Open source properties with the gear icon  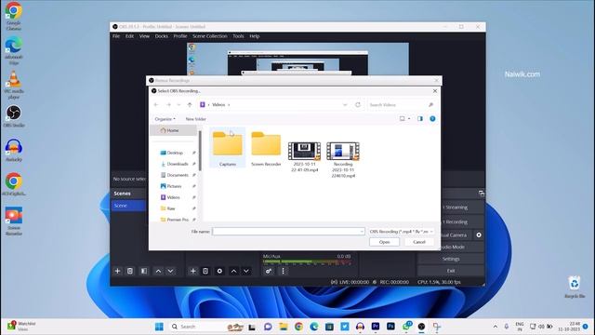click(219, 271)
